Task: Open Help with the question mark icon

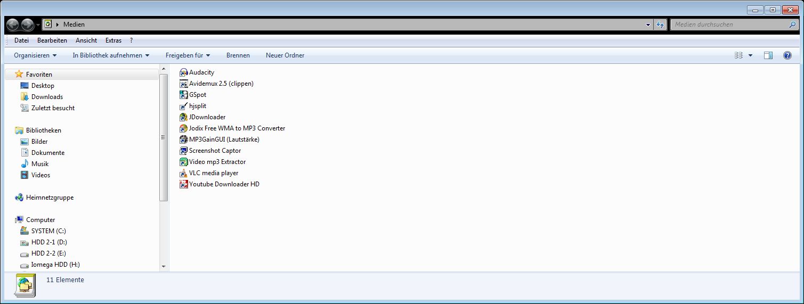Action: coord(787,55)
